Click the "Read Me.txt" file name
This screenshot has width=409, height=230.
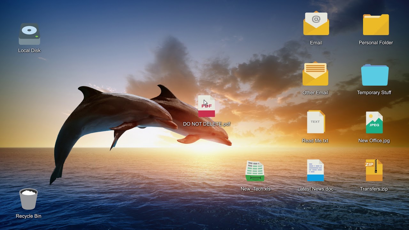pyautogui.click(x=315, y=141)
